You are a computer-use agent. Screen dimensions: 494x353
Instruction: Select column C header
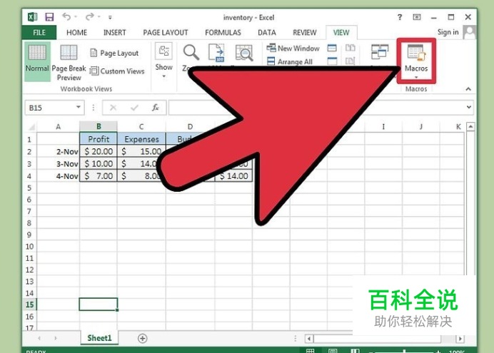[141, 126]
